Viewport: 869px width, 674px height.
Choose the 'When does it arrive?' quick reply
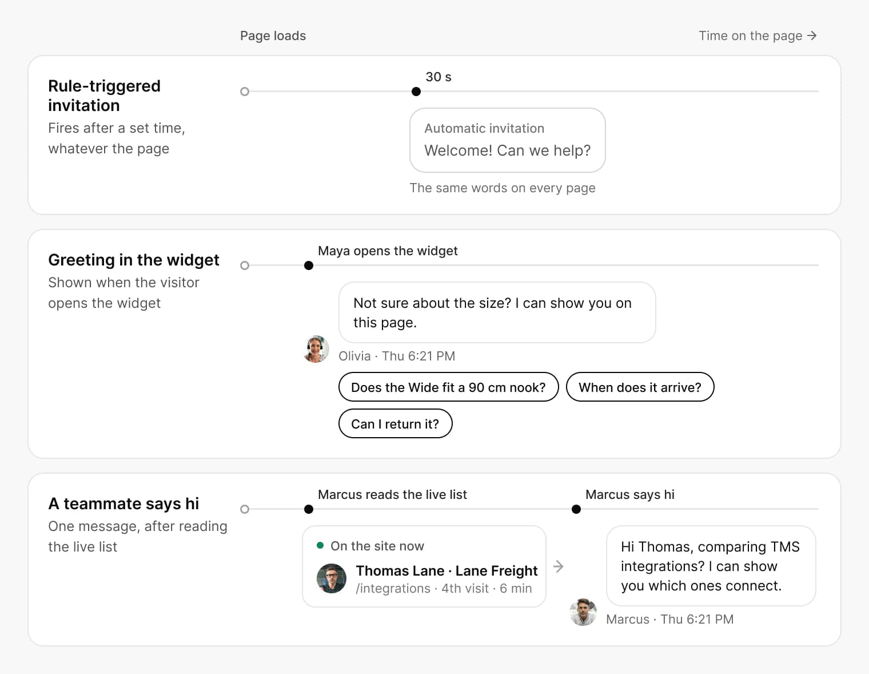[x=640, y=387]
